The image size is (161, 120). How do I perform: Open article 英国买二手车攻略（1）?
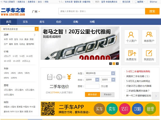138,76
